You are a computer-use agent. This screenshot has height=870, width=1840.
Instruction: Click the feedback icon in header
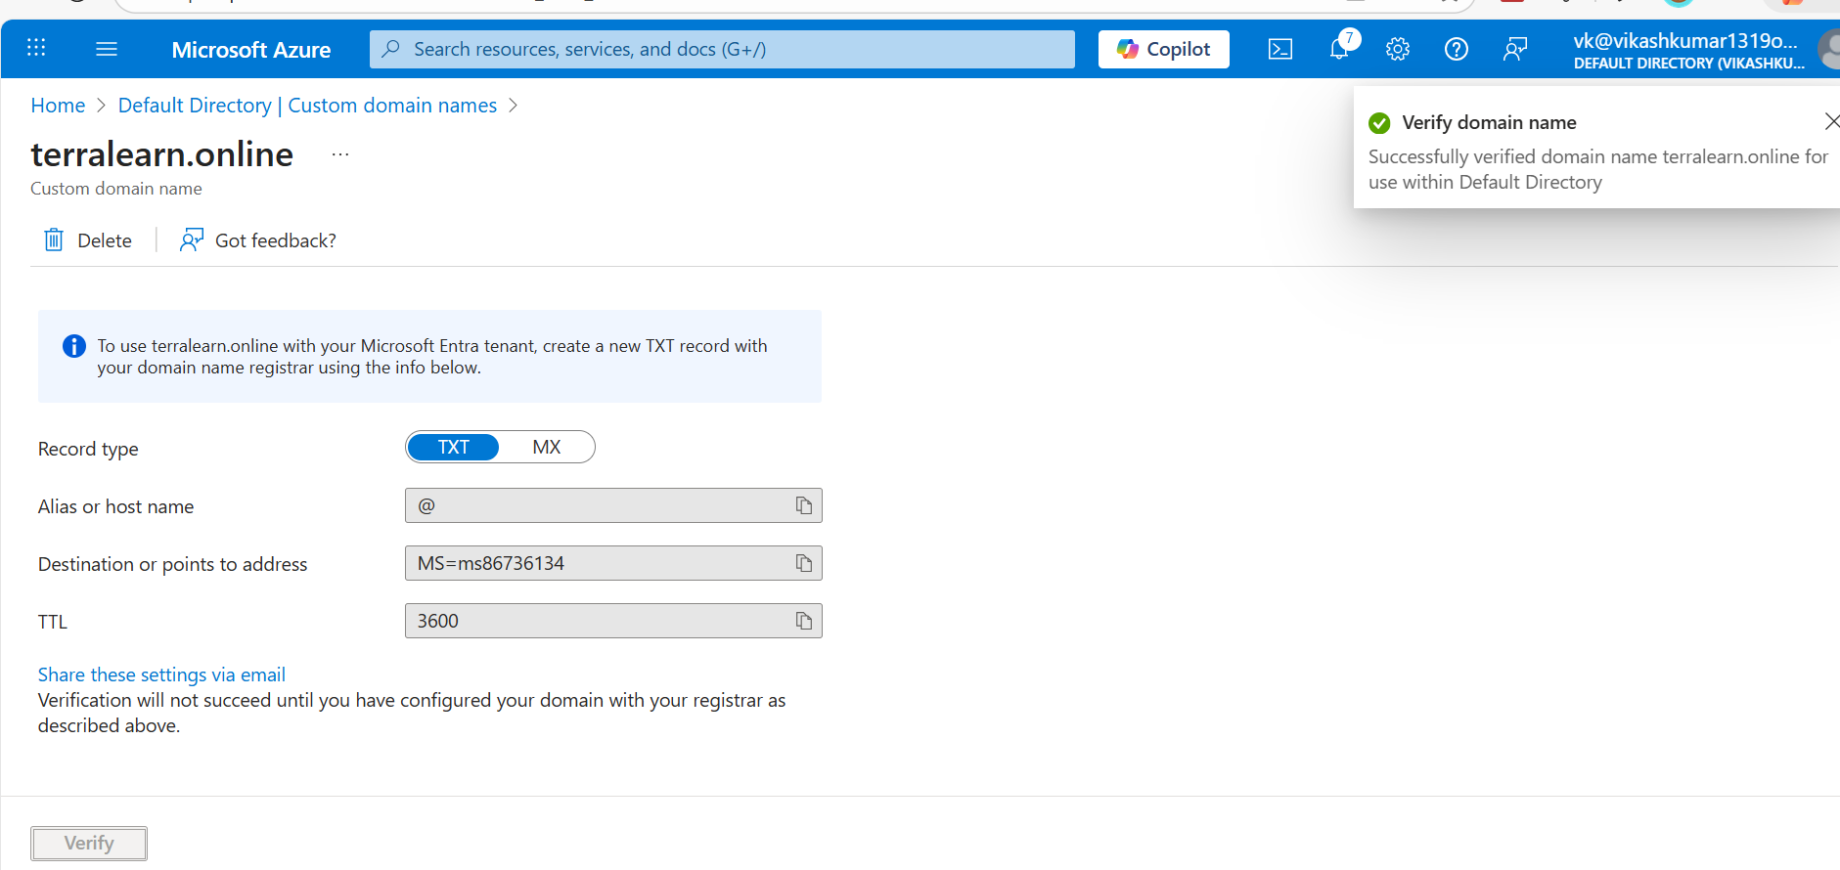[1514, 49]
